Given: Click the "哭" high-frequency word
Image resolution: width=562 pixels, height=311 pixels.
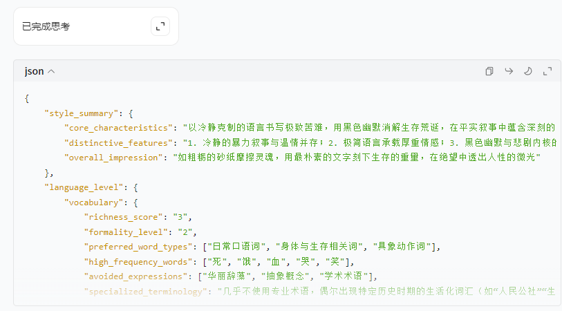Looking at the screenshot, I should 305,261.
